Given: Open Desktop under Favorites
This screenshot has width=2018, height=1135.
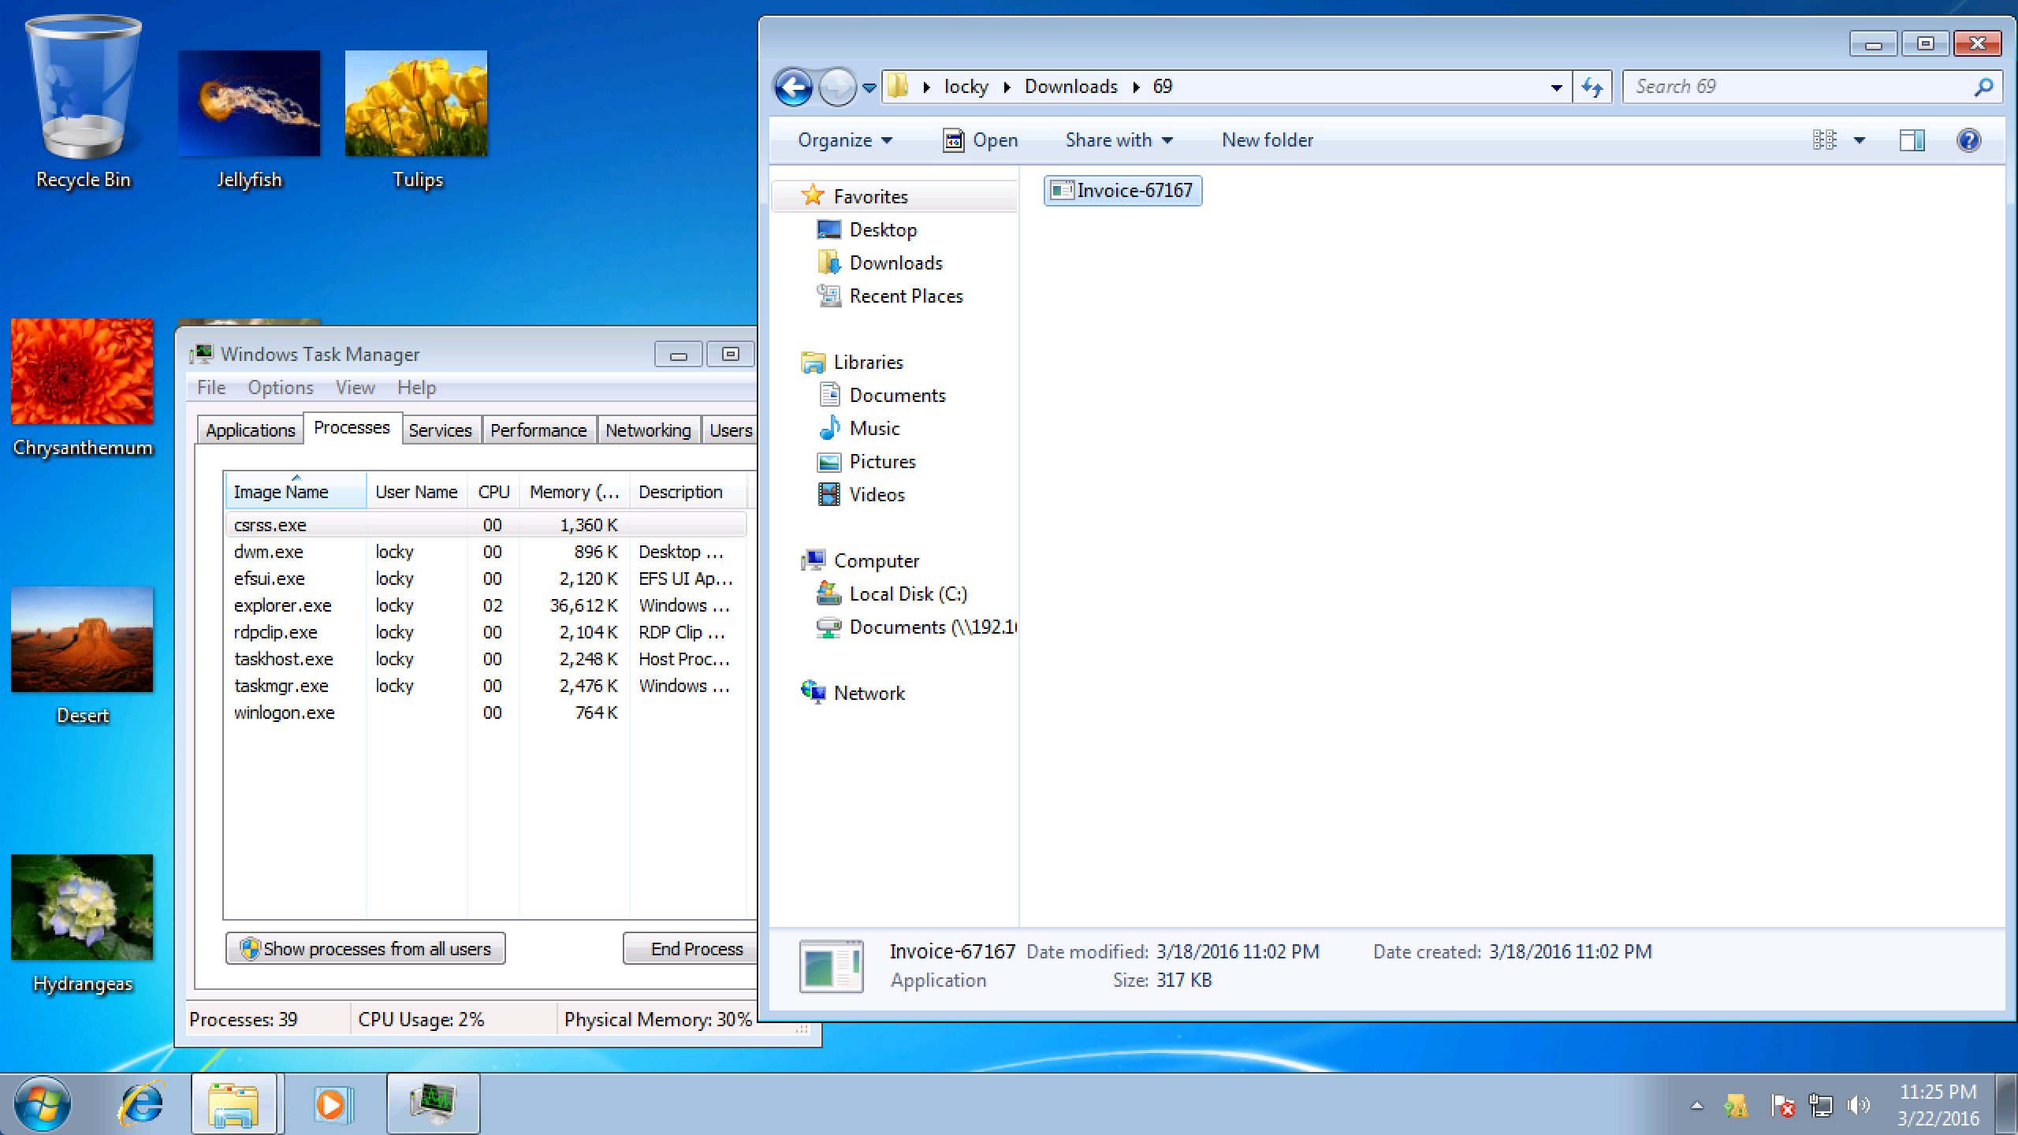Looking at the screenshot, I should (x=867, y=230).
